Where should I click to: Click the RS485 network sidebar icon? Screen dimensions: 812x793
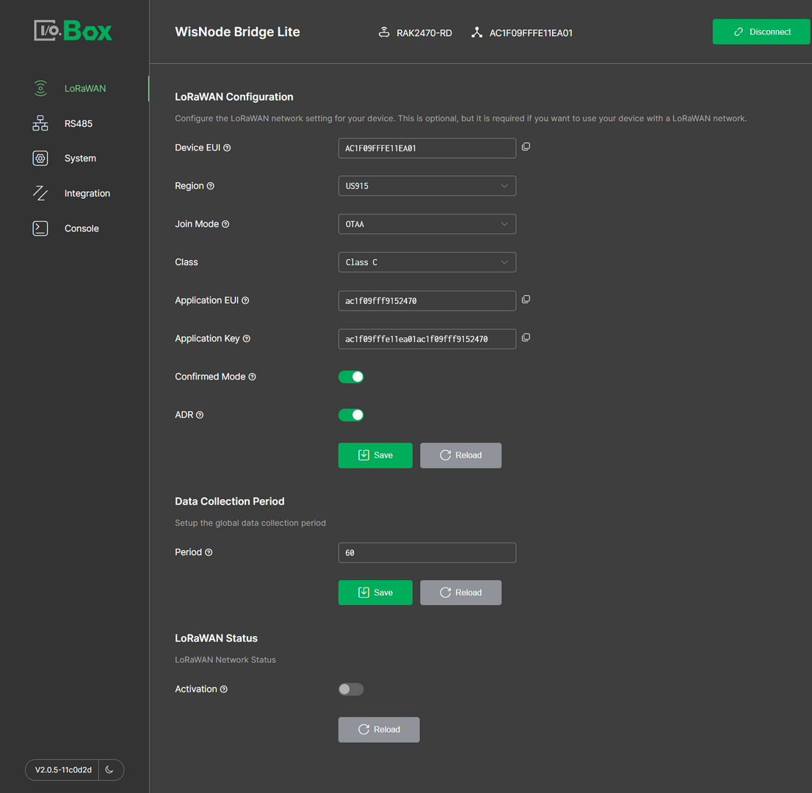[x=40, y=123]
